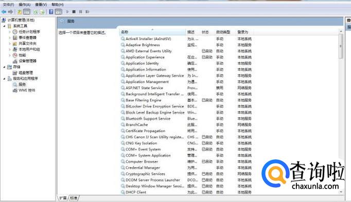Sort by the 描述 column header
The image size is (351, 202).
[x=192, y=32]
